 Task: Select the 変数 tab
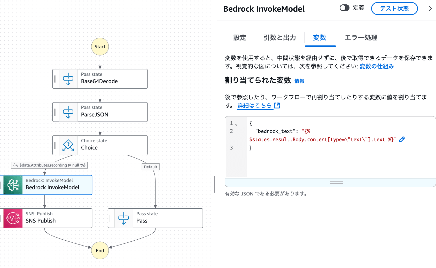tap(320, 38)
